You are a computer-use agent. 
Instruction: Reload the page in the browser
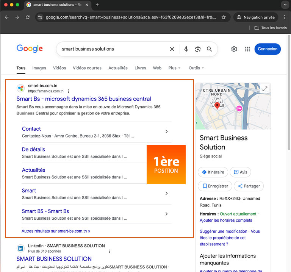click(x=28, y=17)
